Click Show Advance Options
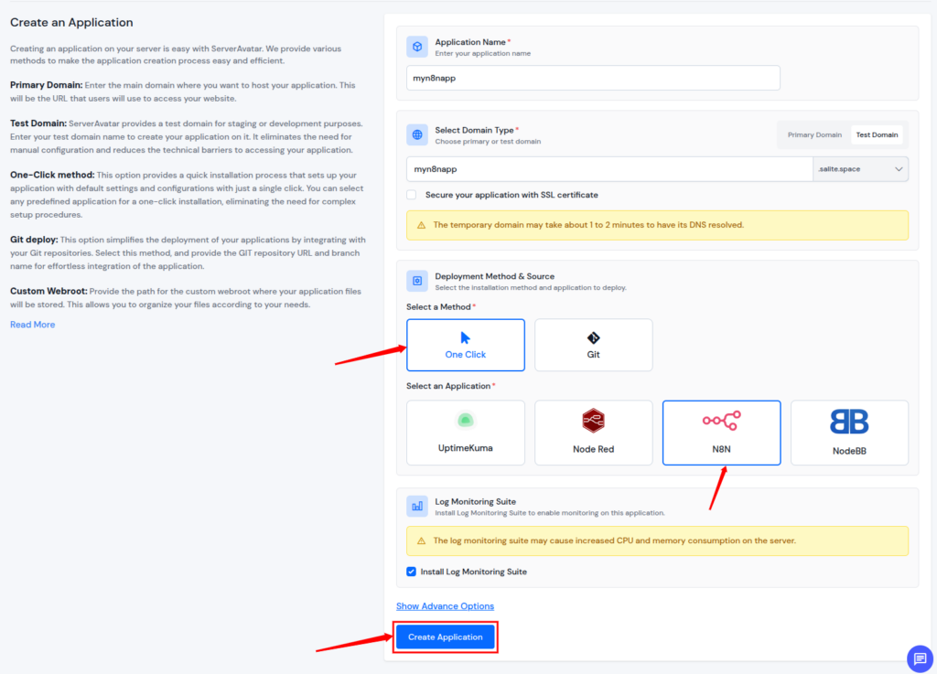 pos(445,605)
